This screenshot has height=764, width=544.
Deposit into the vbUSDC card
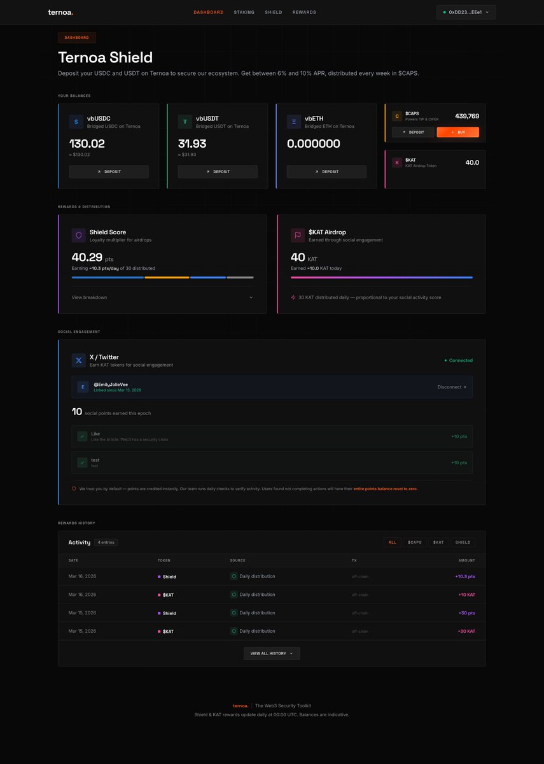point(109,172)
